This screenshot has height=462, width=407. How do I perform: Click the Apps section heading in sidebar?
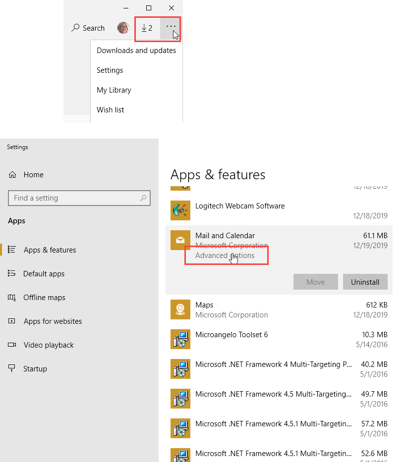click(x=16, y=221)
